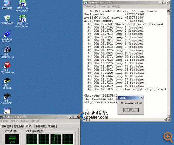Switch to the Processes (處理程序) tab
This screenshot has height=145, width=174.
point(19,126)
